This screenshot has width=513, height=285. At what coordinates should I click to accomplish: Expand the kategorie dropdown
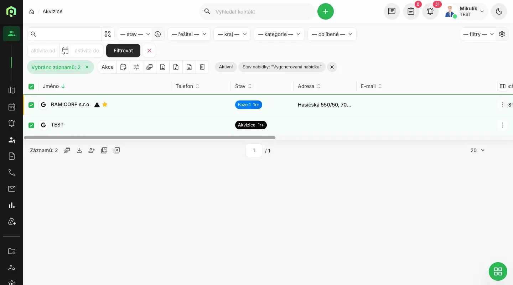[x=279, y=34]
